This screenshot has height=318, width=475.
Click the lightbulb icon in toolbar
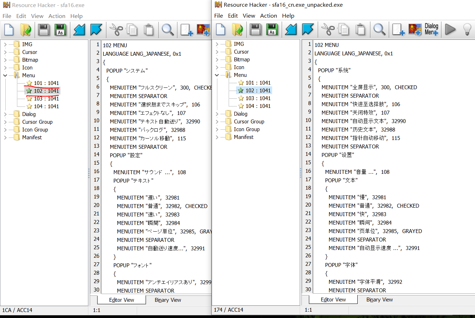point(467,29)
